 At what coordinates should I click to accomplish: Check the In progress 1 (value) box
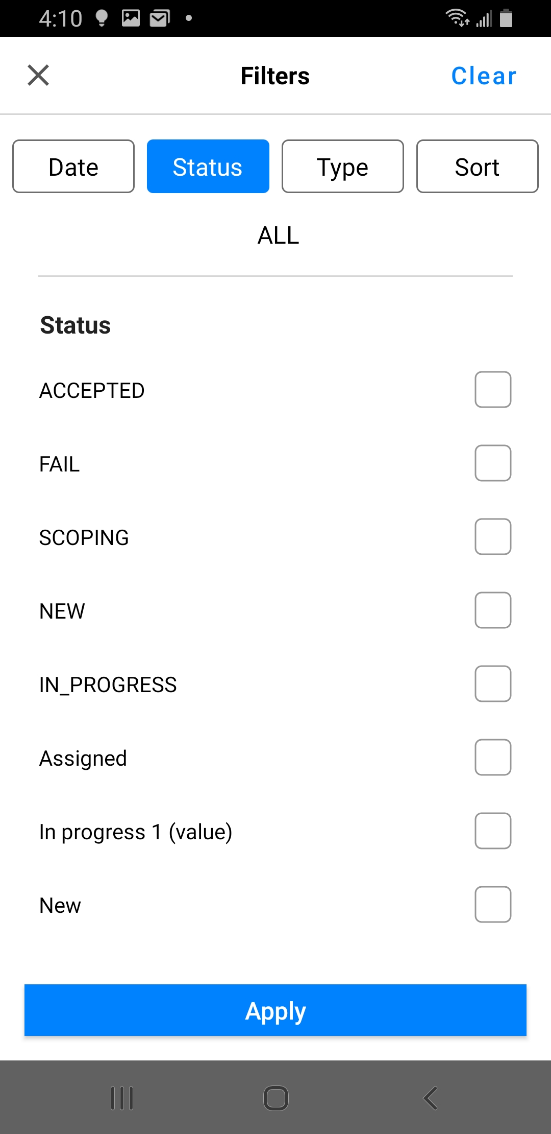[493, 831]
